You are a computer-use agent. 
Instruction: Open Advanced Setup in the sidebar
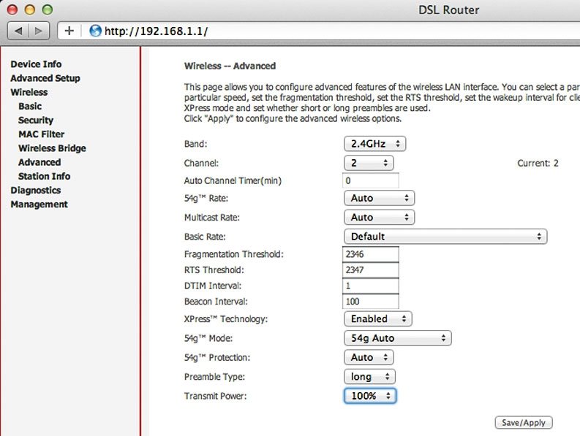click(x=45, y=78)
